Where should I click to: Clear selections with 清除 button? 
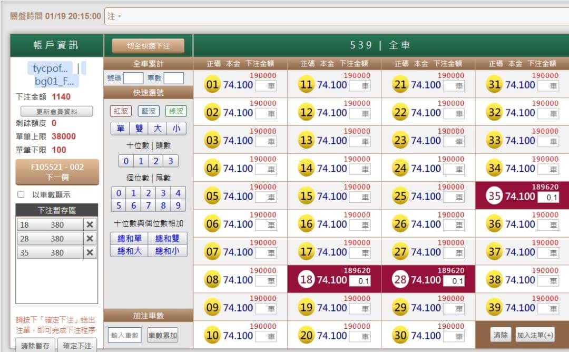pyautogui.click(x=501, y=335)
